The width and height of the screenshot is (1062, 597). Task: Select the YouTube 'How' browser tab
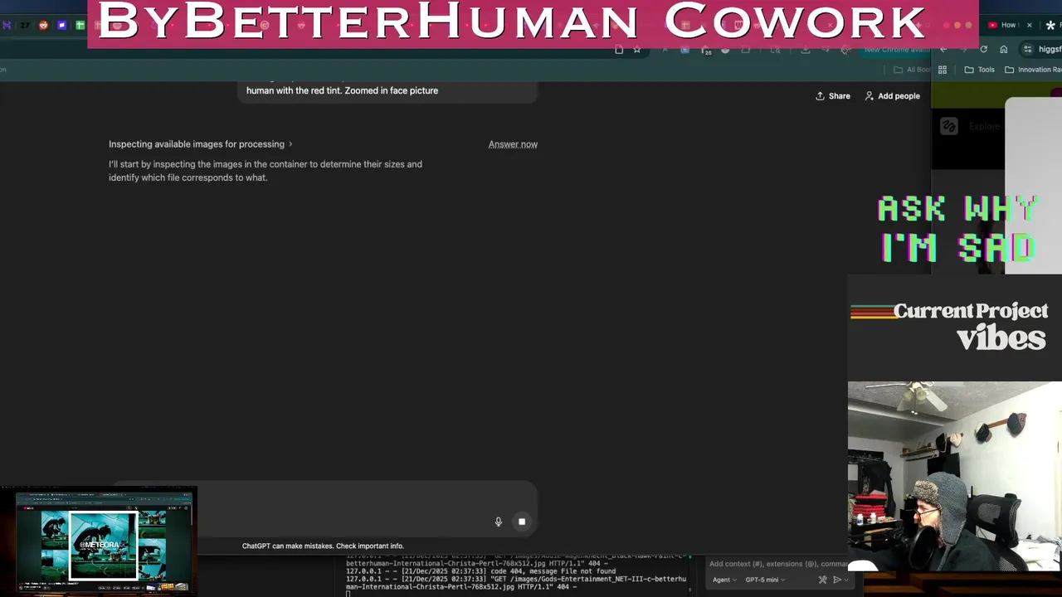coord(1008,25)
